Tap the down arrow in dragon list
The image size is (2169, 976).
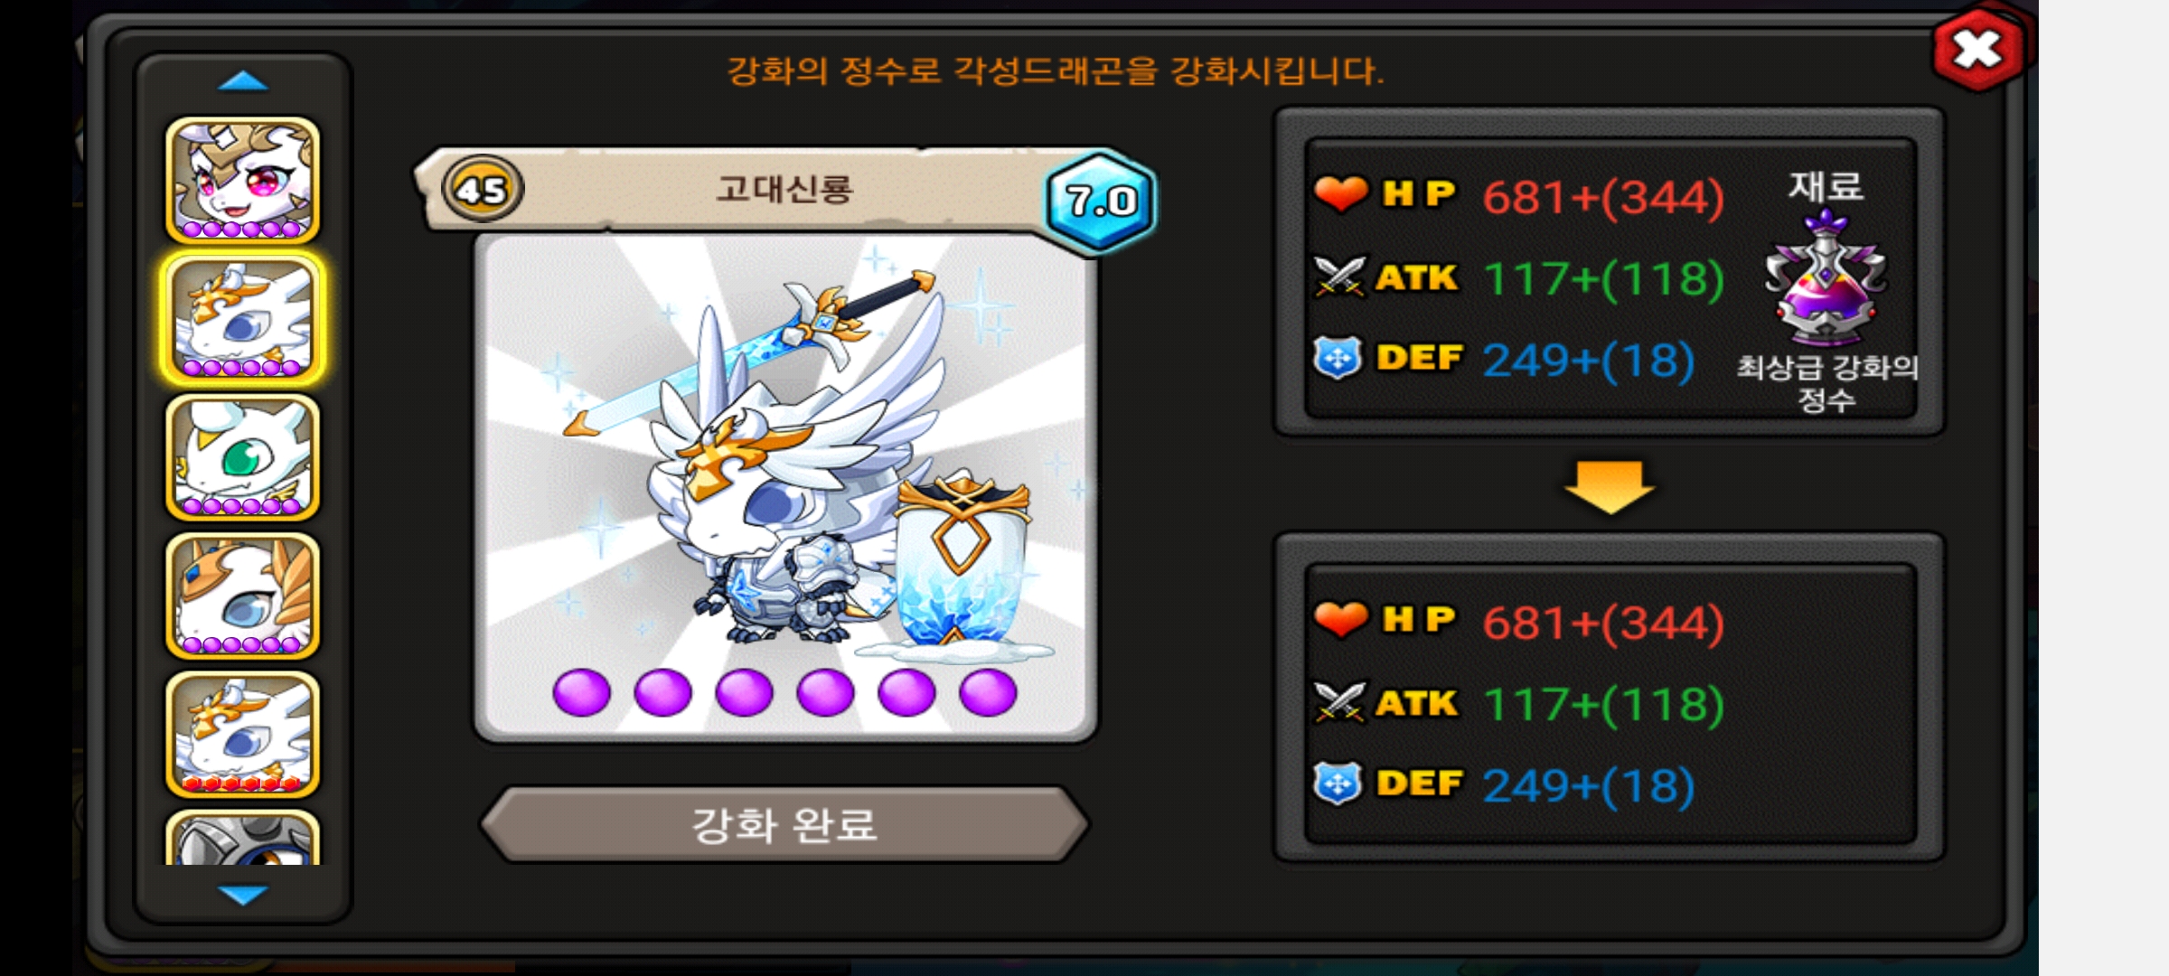tap(243, 895)
